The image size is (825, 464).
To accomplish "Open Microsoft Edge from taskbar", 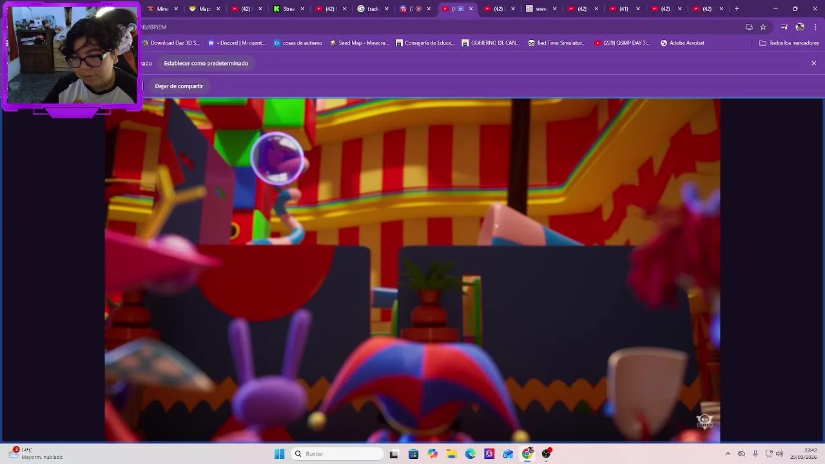I will [471, 454].
